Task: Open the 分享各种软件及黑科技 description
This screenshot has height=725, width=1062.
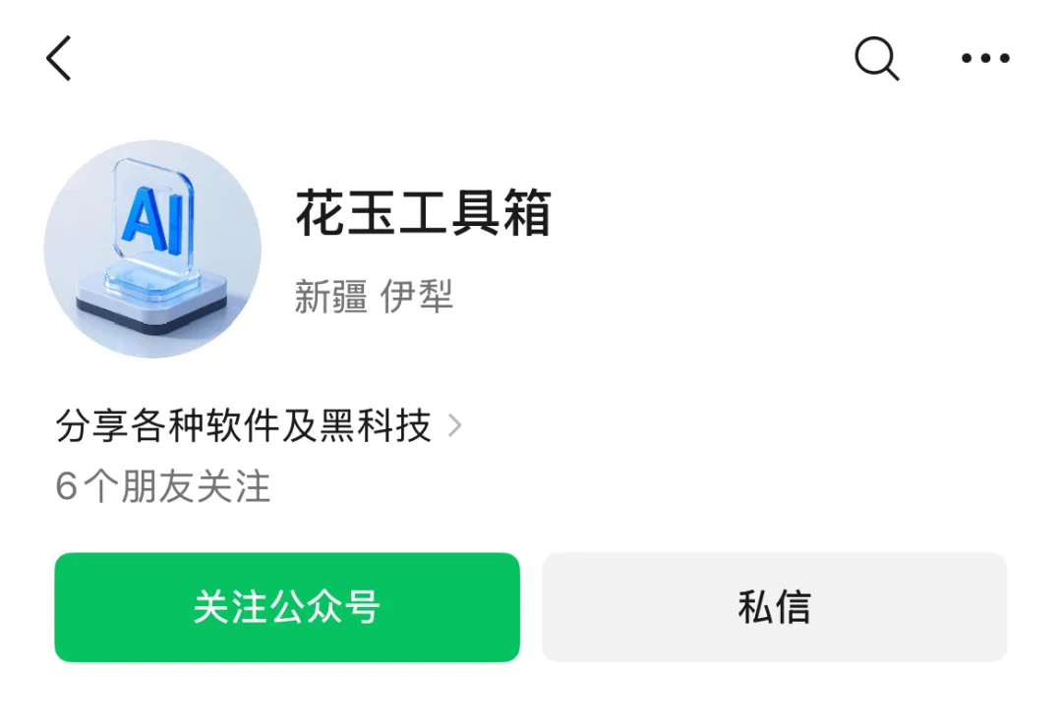Action: pyautogui.click(x=243, y=425)
